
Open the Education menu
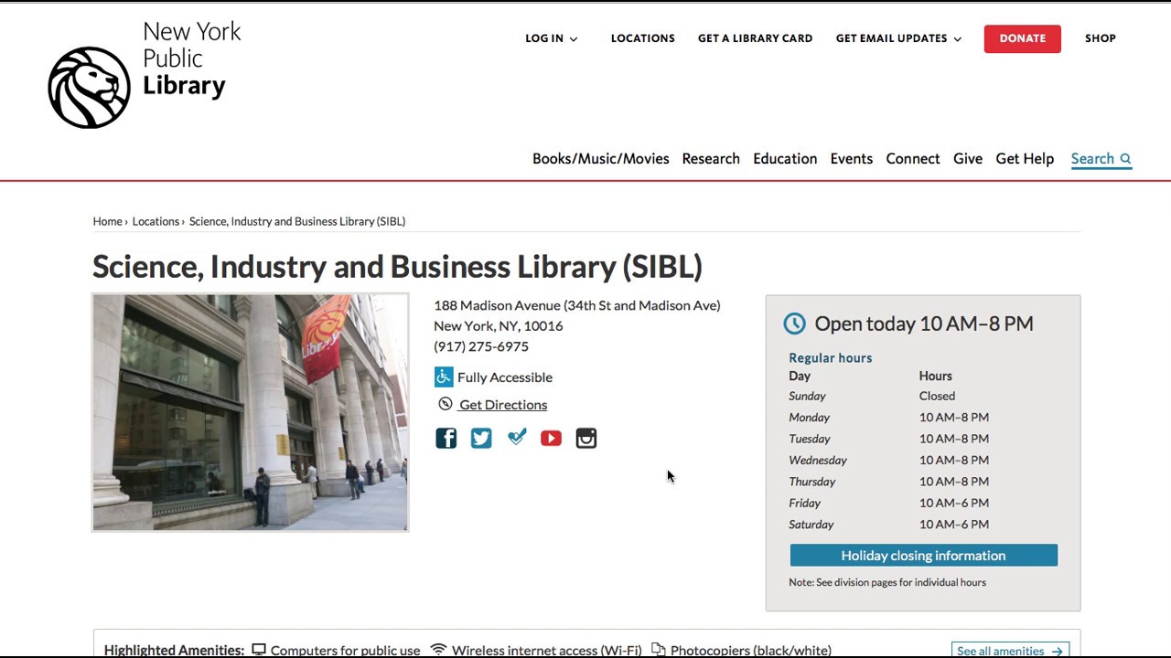coord(785,159)
